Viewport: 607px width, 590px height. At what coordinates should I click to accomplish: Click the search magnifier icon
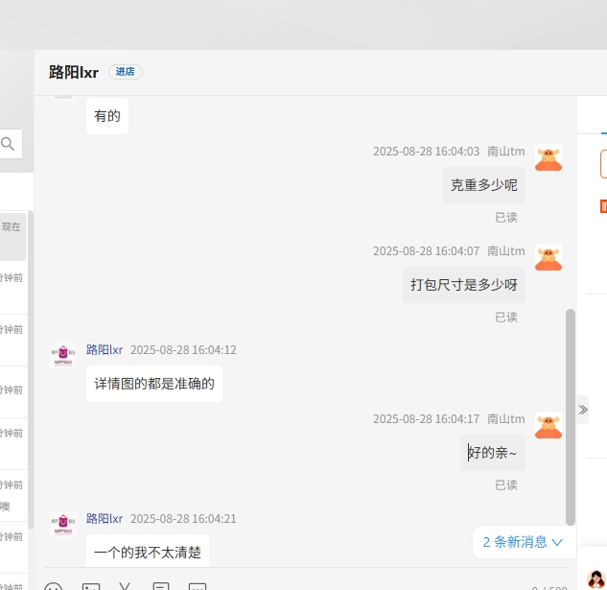tap(8, 144)
